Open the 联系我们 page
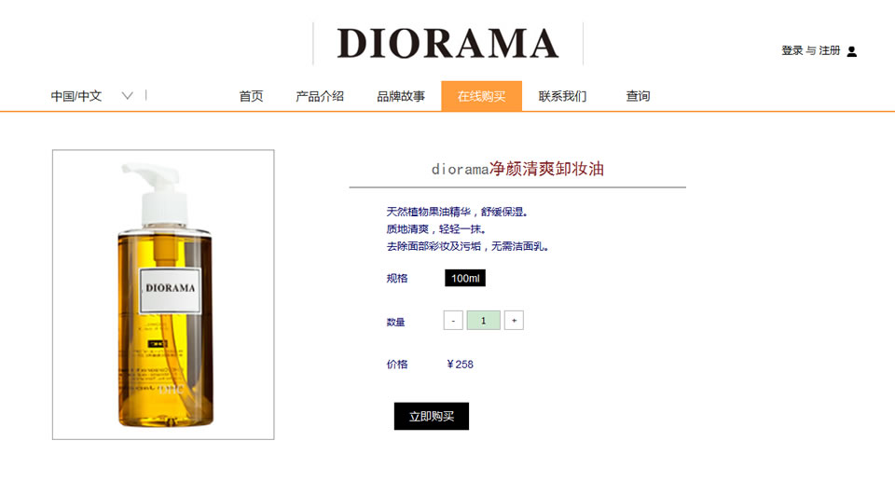Screen dimensions: 895x496 [562, 96]
